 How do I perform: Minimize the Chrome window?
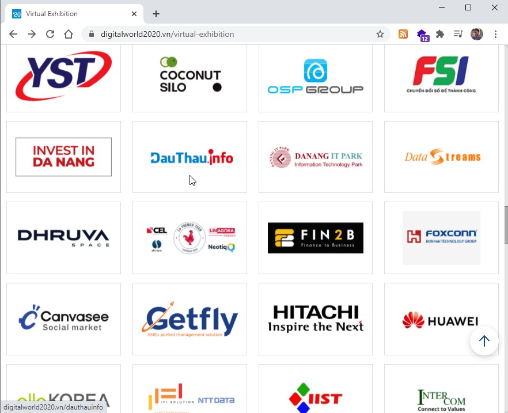[442, 7]
